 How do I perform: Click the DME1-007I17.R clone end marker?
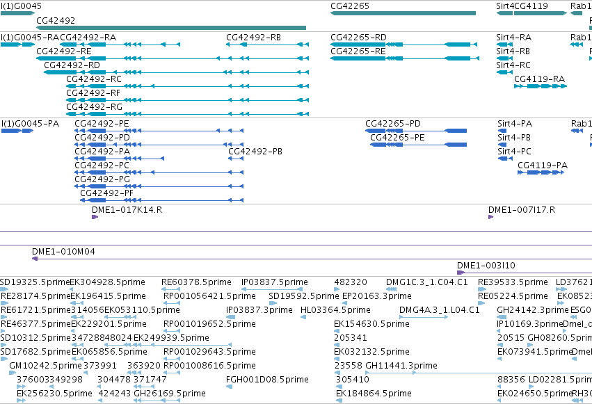(491, 217)
